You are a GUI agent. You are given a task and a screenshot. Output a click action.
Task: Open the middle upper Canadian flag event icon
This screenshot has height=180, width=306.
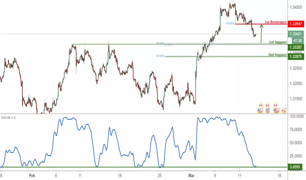267,105
